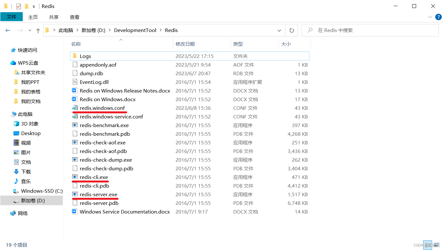
Task: Open the help question mark icon
Action: click(x=439, y=17)
